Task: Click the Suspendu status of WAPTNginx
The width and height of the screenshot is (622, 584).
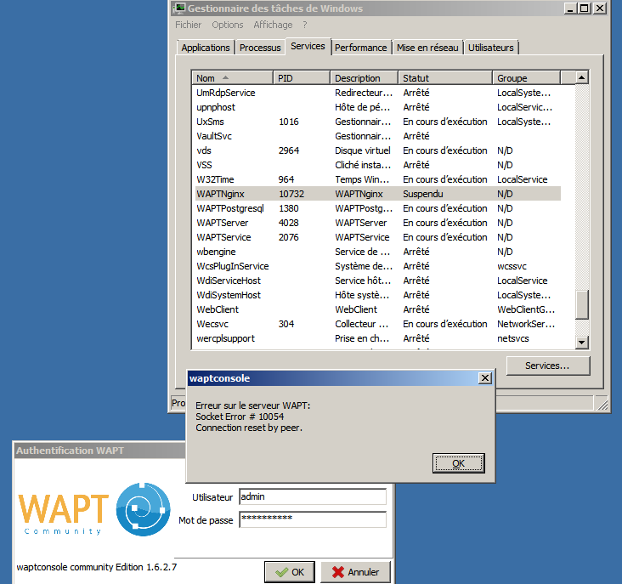Action: coord(423,194)
